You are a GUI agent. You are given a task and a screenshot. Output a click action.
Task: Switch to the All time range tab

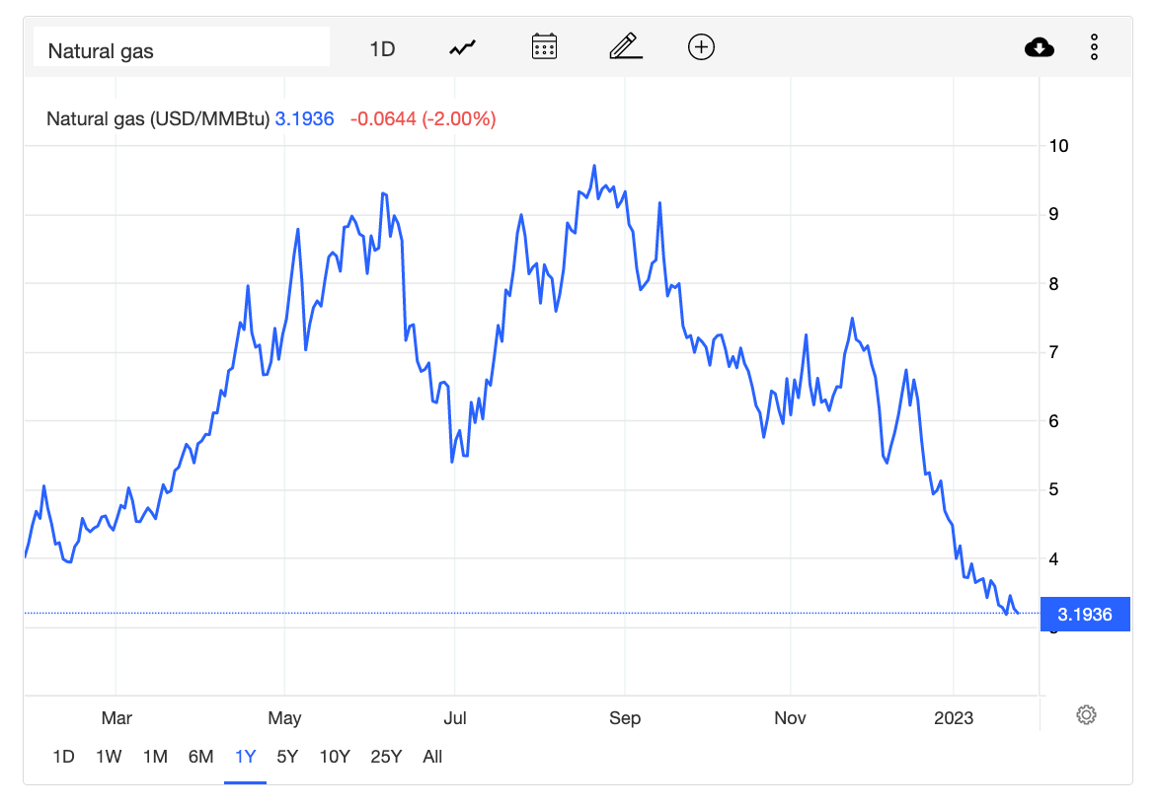432,757
